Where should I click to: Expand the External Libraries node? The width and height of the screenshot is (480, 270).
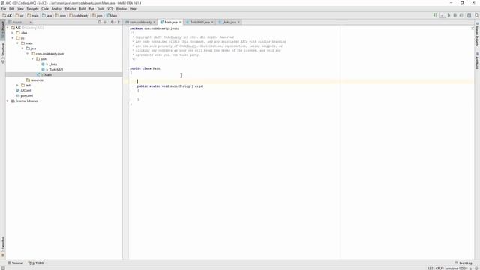(x=7, y=100)
